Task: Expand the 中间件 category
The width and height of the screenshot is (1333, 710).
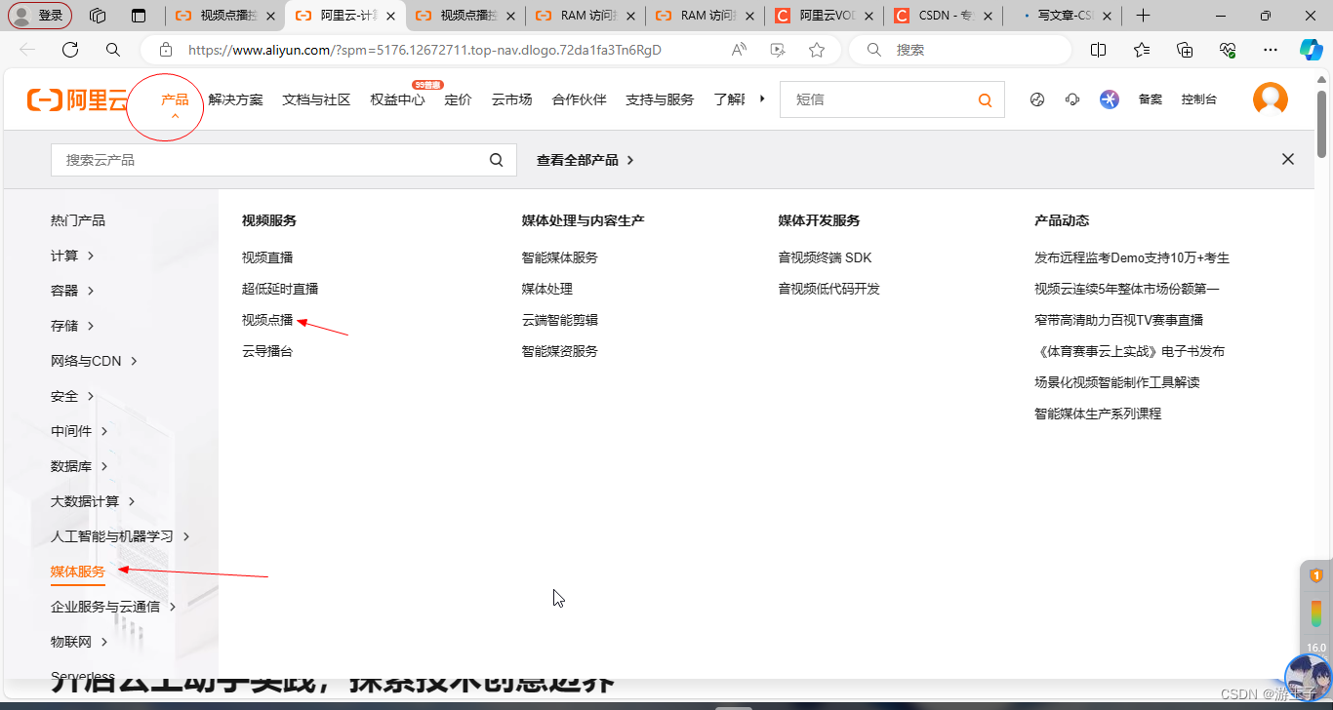Action: coord(79,431)
